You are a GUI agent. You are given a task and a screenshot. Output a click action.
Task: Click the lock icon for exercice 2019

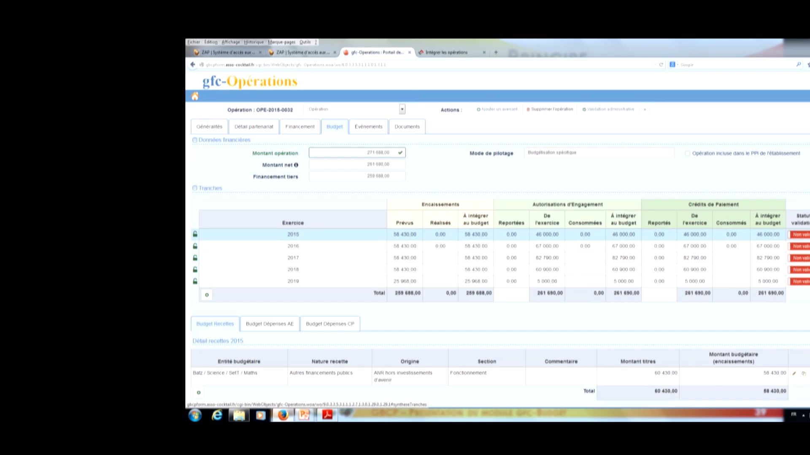[x=195, y=281]
